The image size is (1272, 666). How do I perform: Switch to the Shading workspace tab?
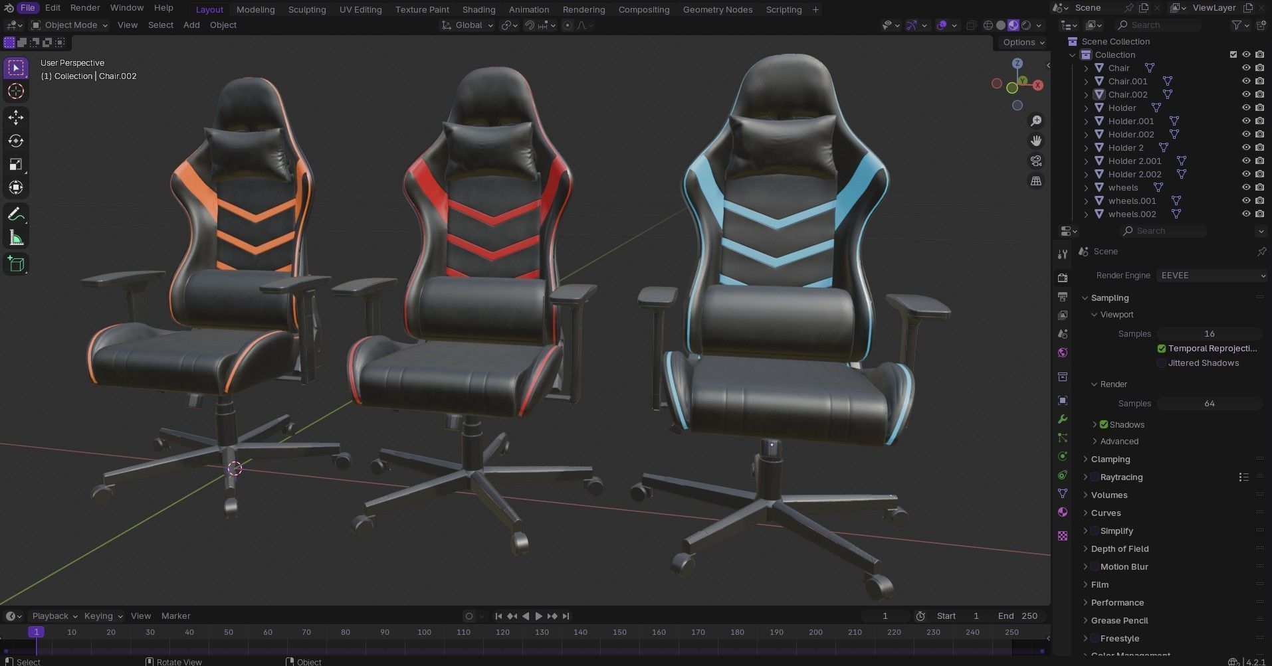(x=478, y=9)
